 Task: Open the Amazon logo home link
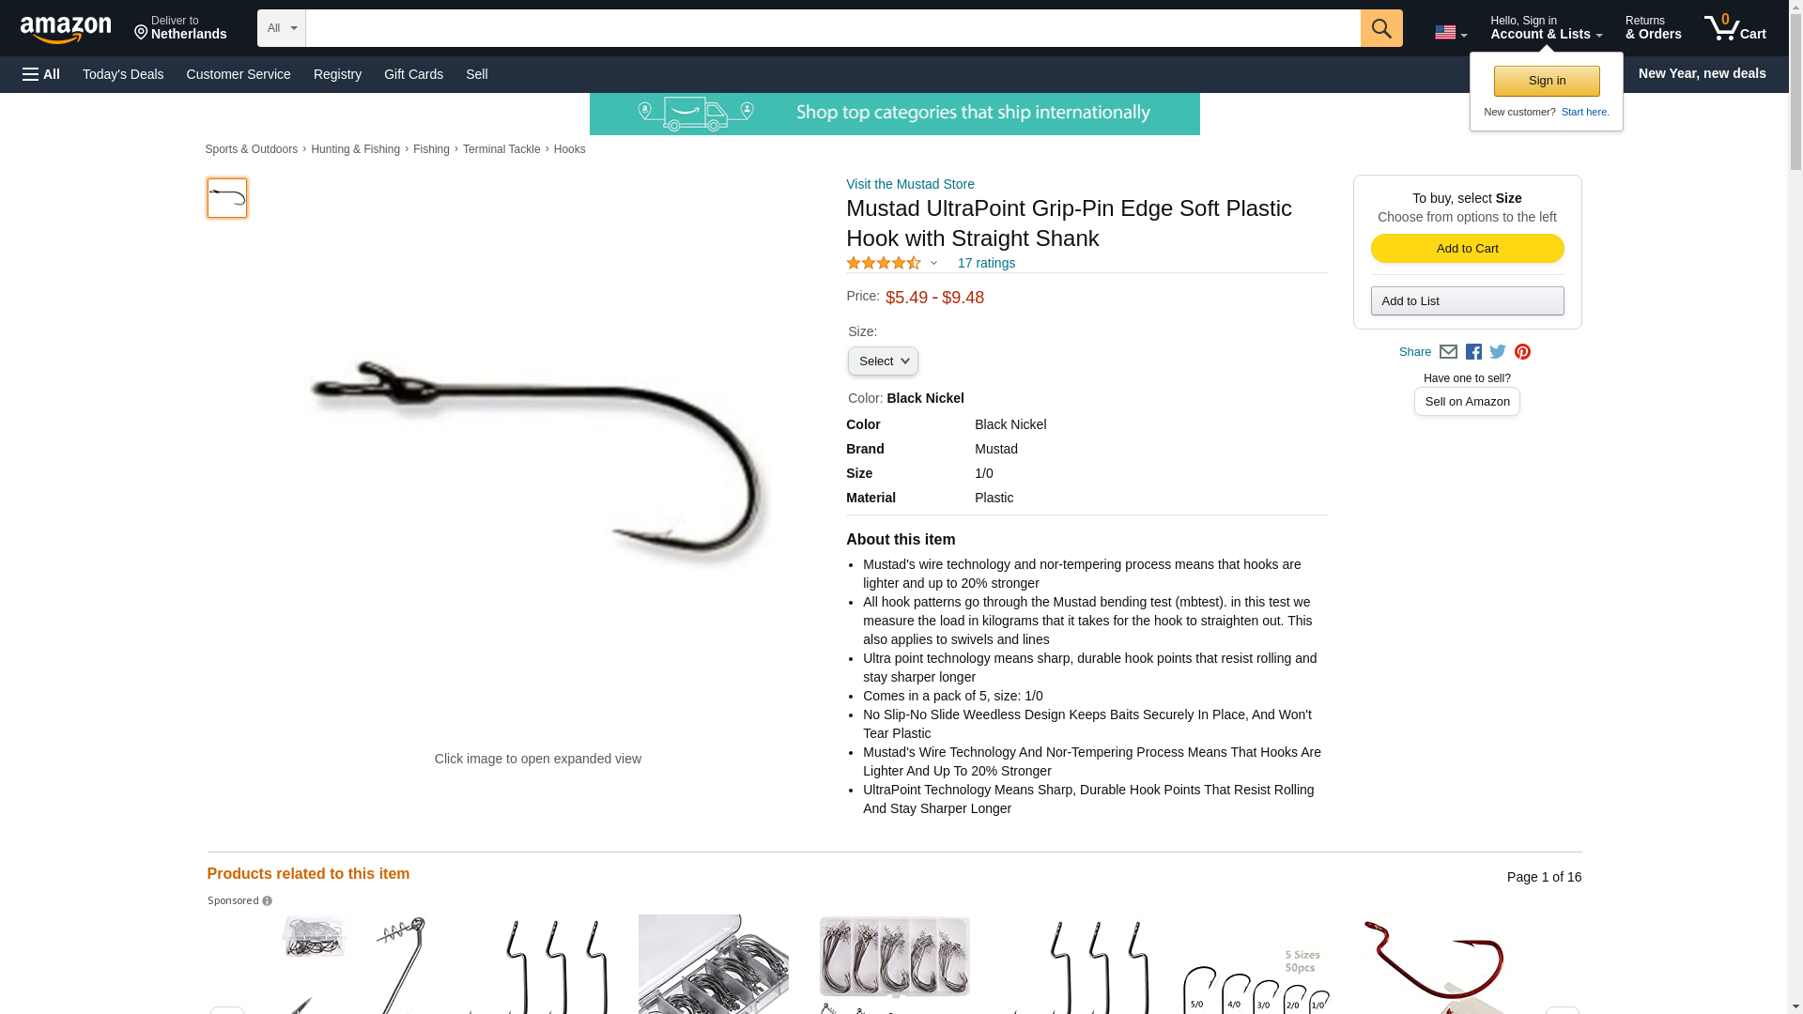coord(66,29)
